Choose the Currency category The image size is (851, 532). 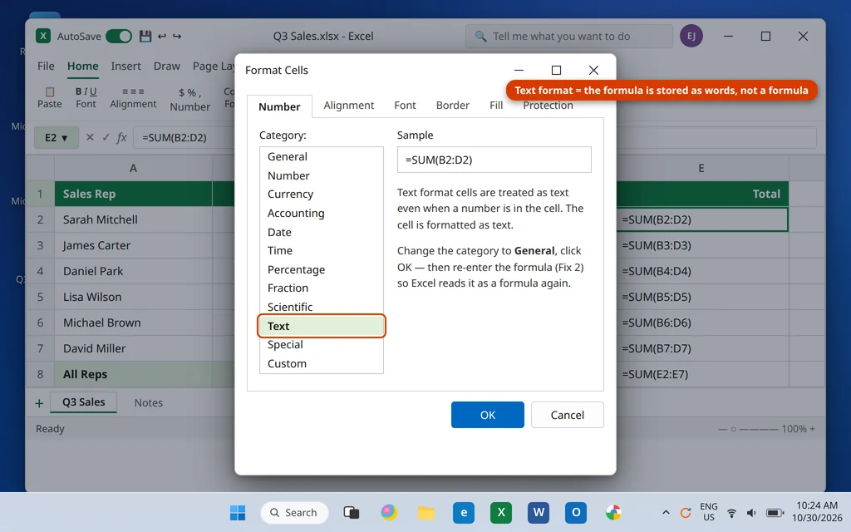click(322, 194)
